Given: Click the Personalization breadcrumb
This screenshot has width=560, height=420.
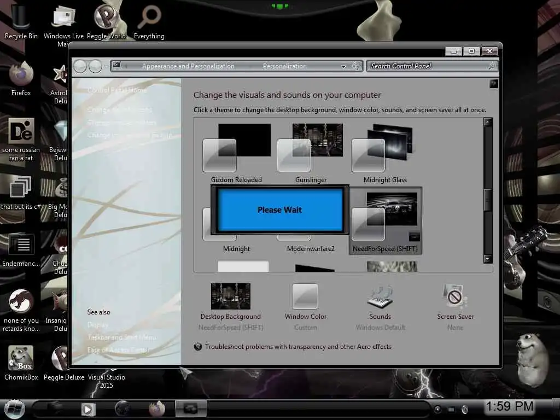Looking at the screenshot, I should pos(284,66).
